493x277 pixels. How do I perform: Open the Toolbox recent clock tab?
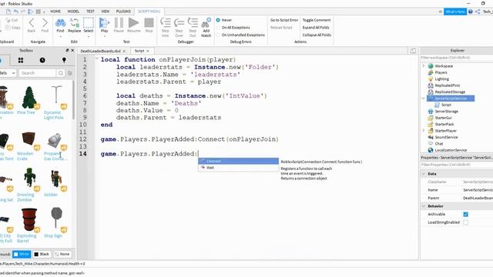click(x=42, y=60)
